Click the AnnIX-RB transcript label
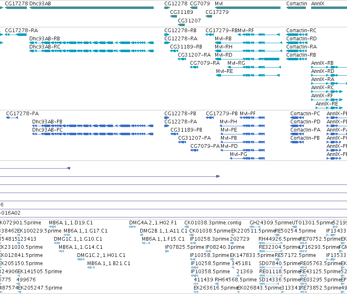Image resolution: width=347 pixels, height=294 pixels. [322, 63]
